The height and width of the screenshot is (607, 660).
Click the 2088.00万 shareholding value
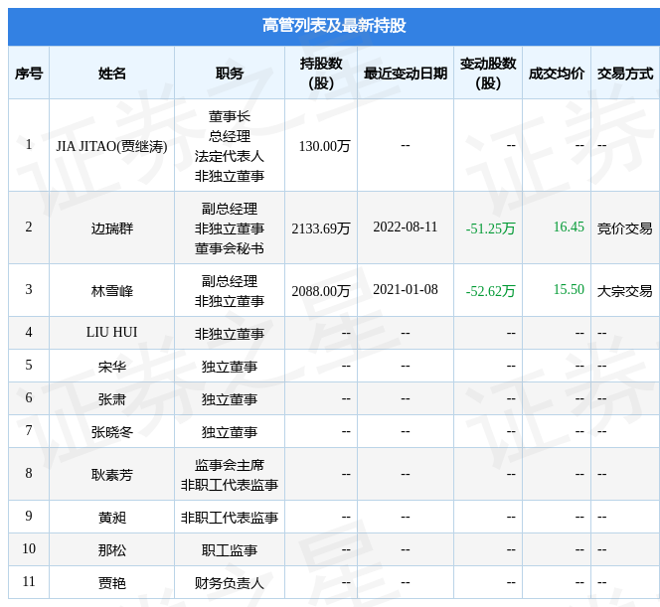[321, 291]
